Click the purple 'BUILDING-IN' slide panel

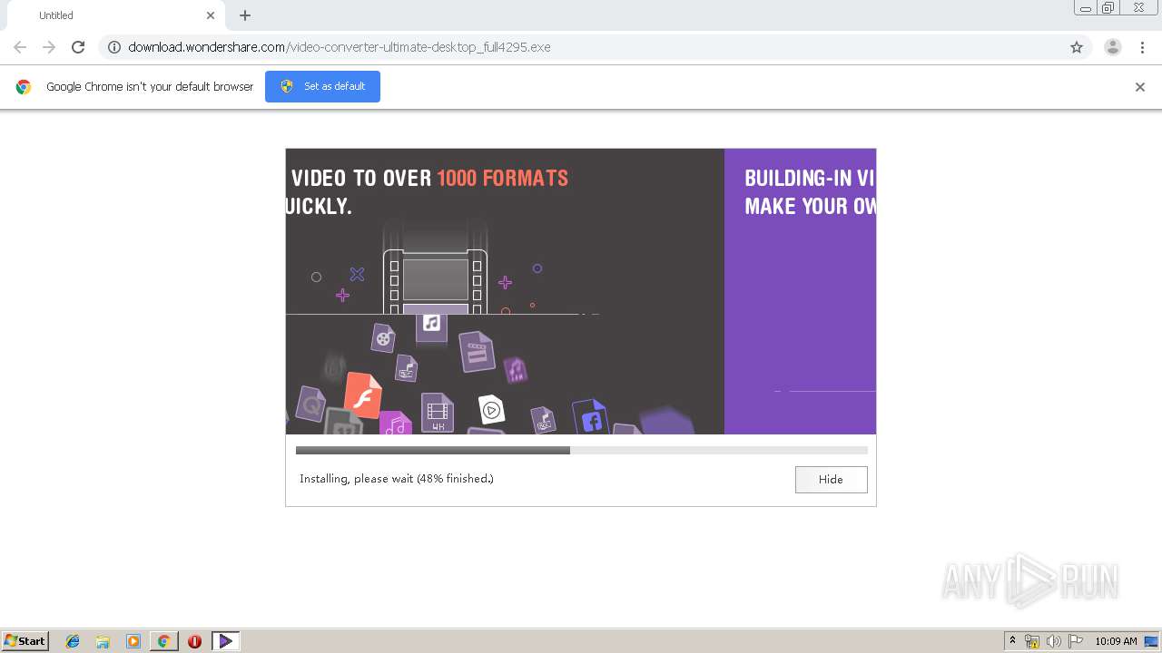800,291
